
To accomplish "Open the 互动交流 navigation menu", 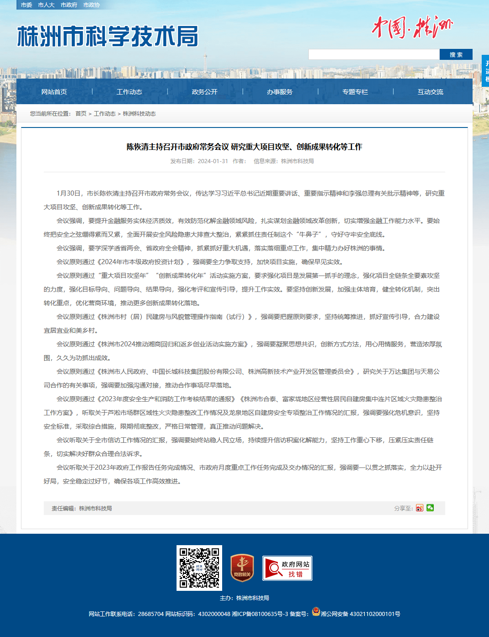I will coord(431,92).
